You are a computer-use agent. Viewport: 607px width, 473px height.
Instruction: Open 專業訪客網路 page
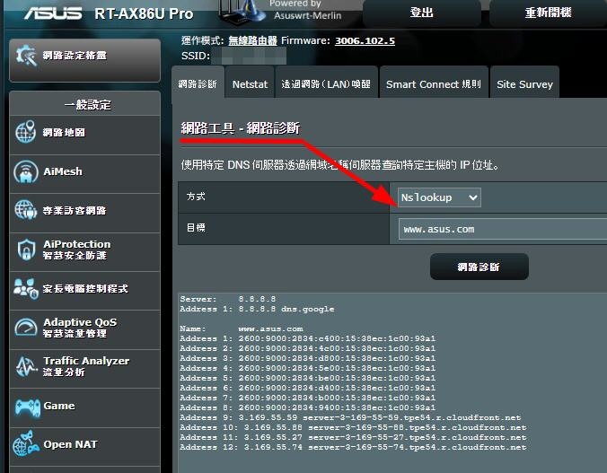(84, 213)
